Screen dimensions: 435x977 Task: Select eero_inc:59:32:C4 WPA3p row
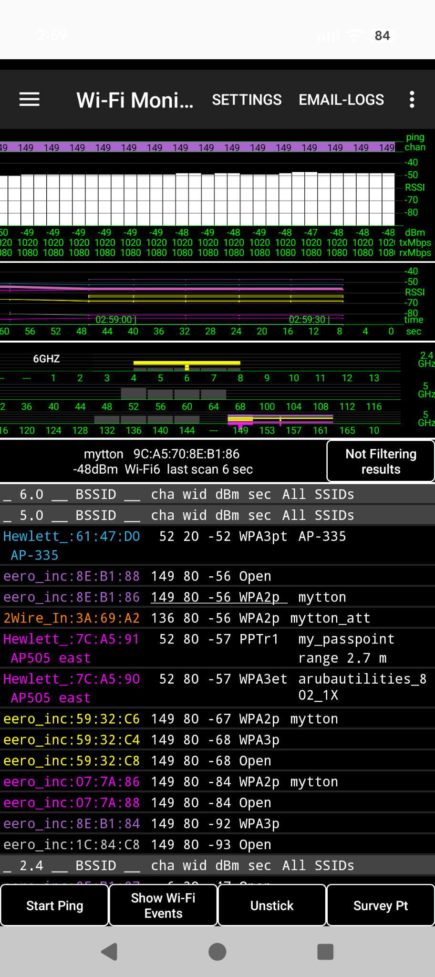pyautogui.click(x=217, y=740)
